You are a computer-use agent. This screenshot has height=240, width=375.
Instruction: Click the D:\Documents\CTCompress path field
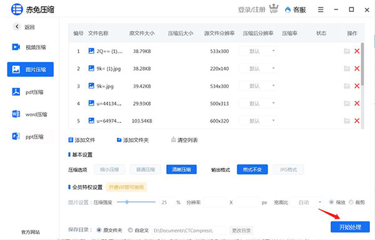[x=189, y=231]
